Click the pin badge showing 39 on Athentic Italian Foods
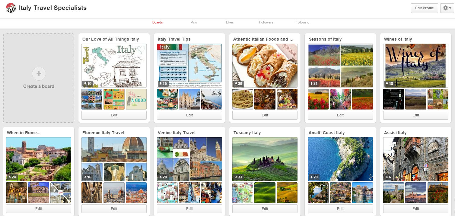Viewport: 455px width, 216px height. click(238, 83)
